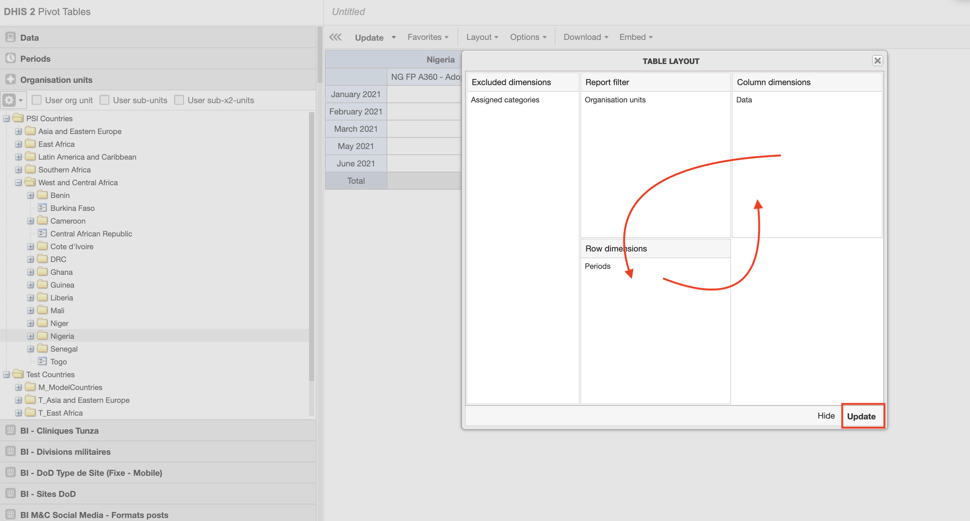970x521 pixels.
Task: Select the Periods item in Row dimensions
Action: pos(597,266)
